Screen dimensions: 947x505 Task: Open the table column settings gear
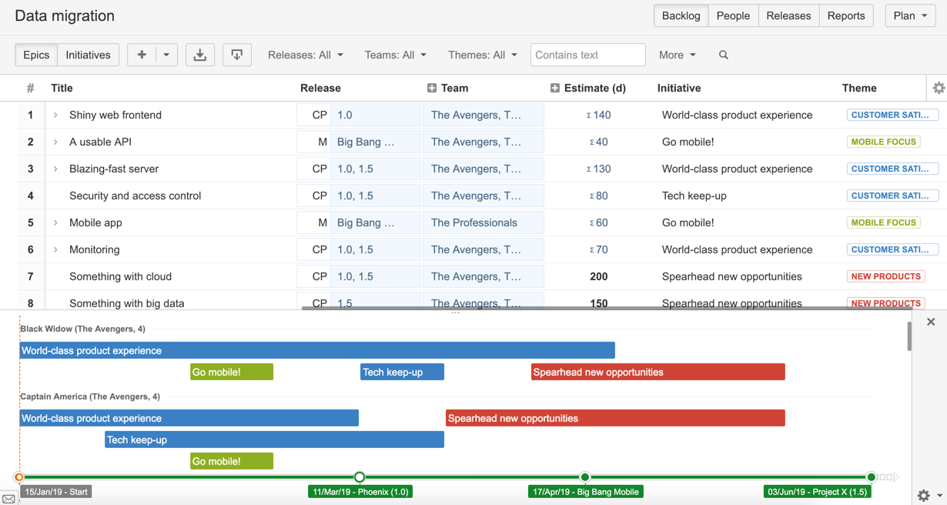[939, 88]
